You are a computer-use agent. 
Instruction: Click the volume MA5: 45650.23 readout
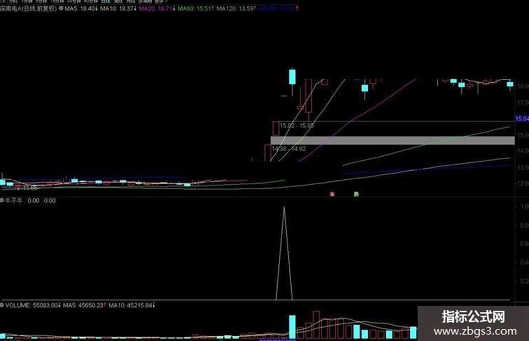click(x=85, y=305)
